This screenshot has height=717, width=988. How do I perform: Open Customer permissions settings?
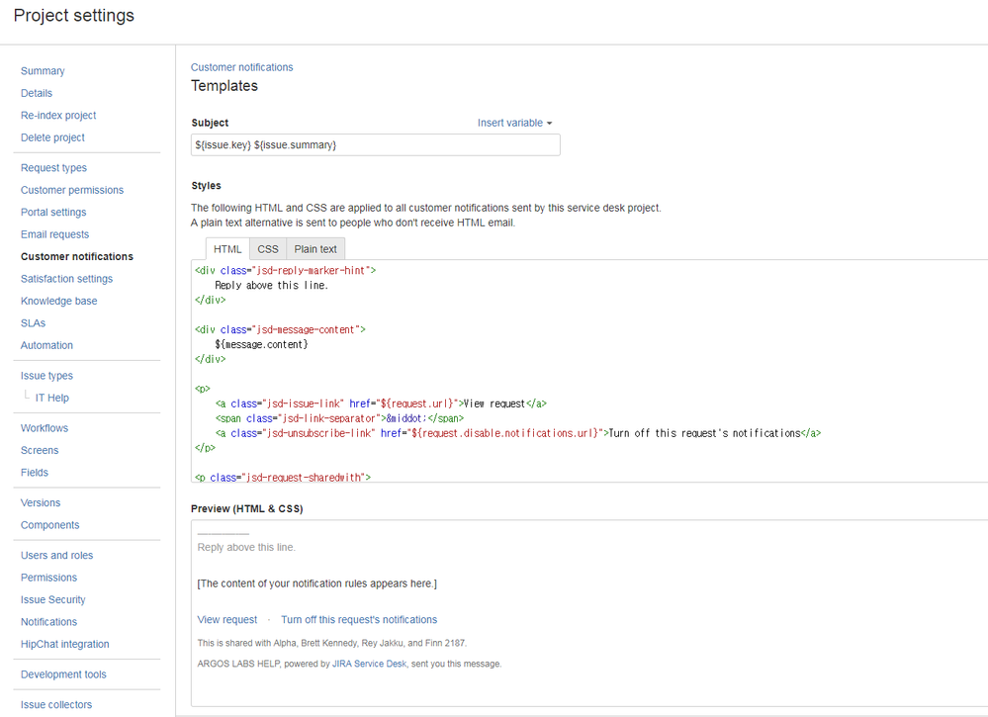72,190
